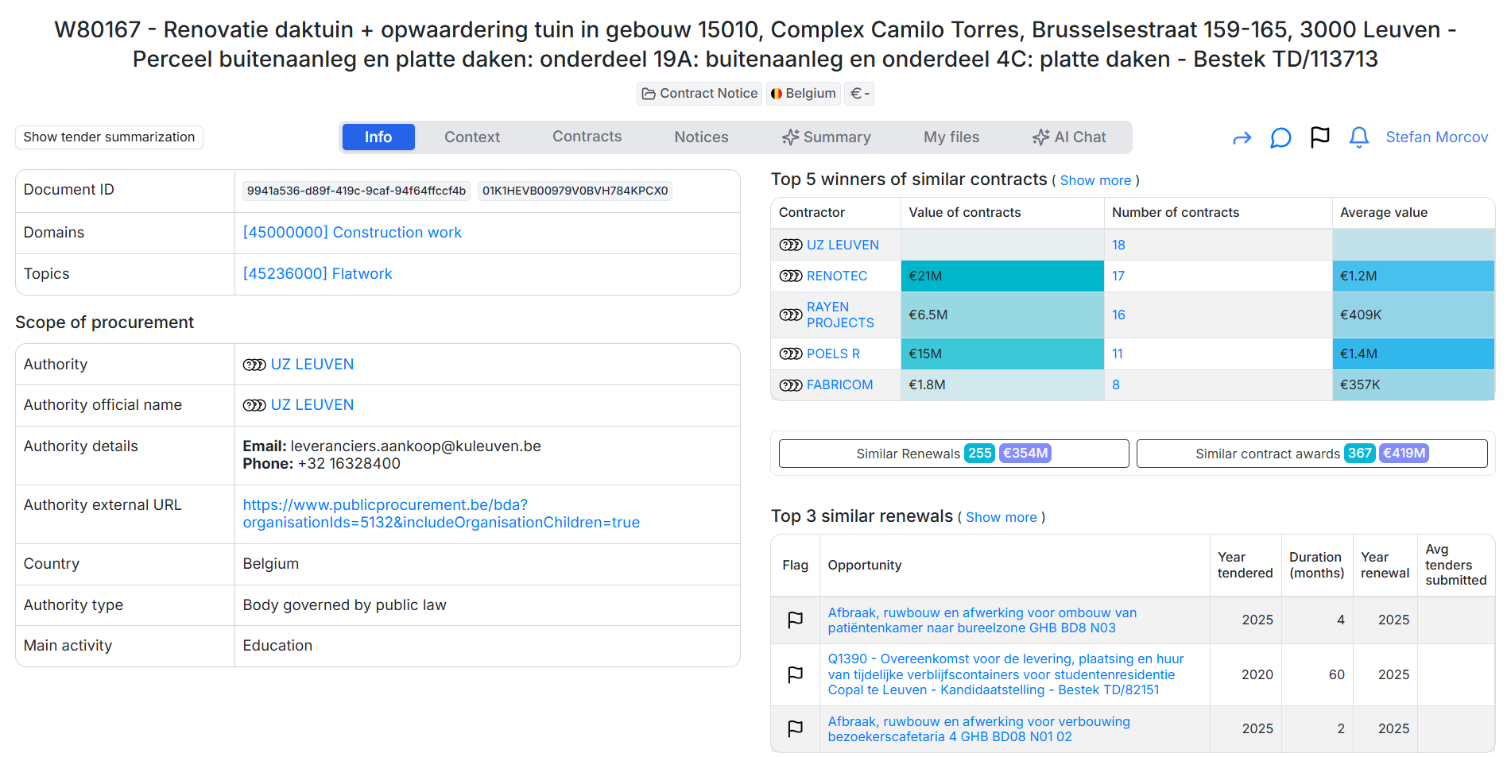Click the folder icon on Contract Notice badge

tap(649, 94)
